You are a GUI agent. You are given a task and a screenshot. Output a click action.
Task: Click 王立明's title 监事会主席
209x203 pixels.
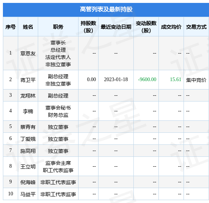[x=58, y=163]
